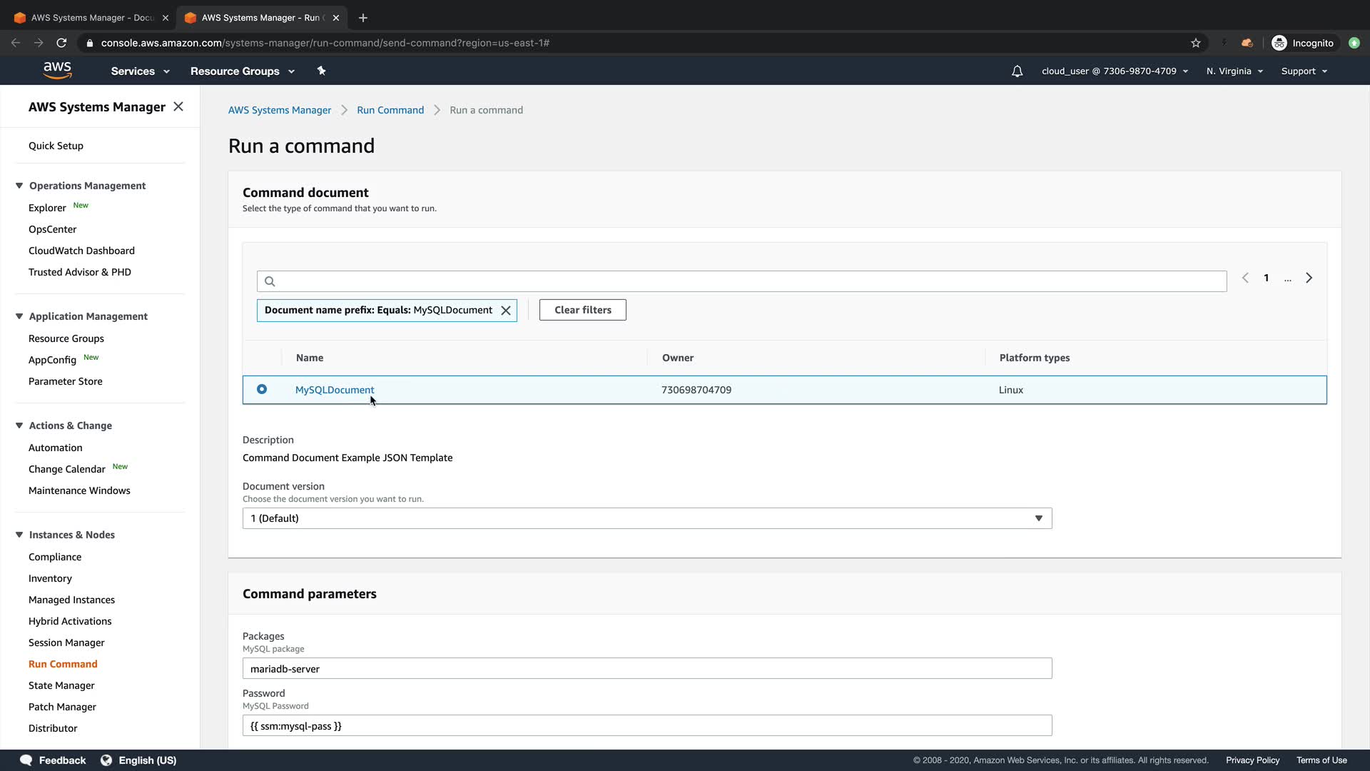Open the MySQLDocument name link
Viewport: 1370px width, 771px height.
pos(334,390)
